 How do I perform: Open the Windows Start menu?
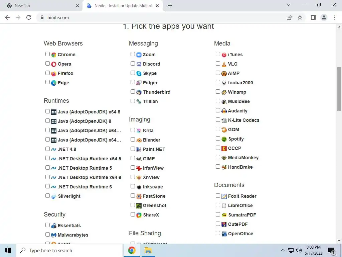coord(8,250)
